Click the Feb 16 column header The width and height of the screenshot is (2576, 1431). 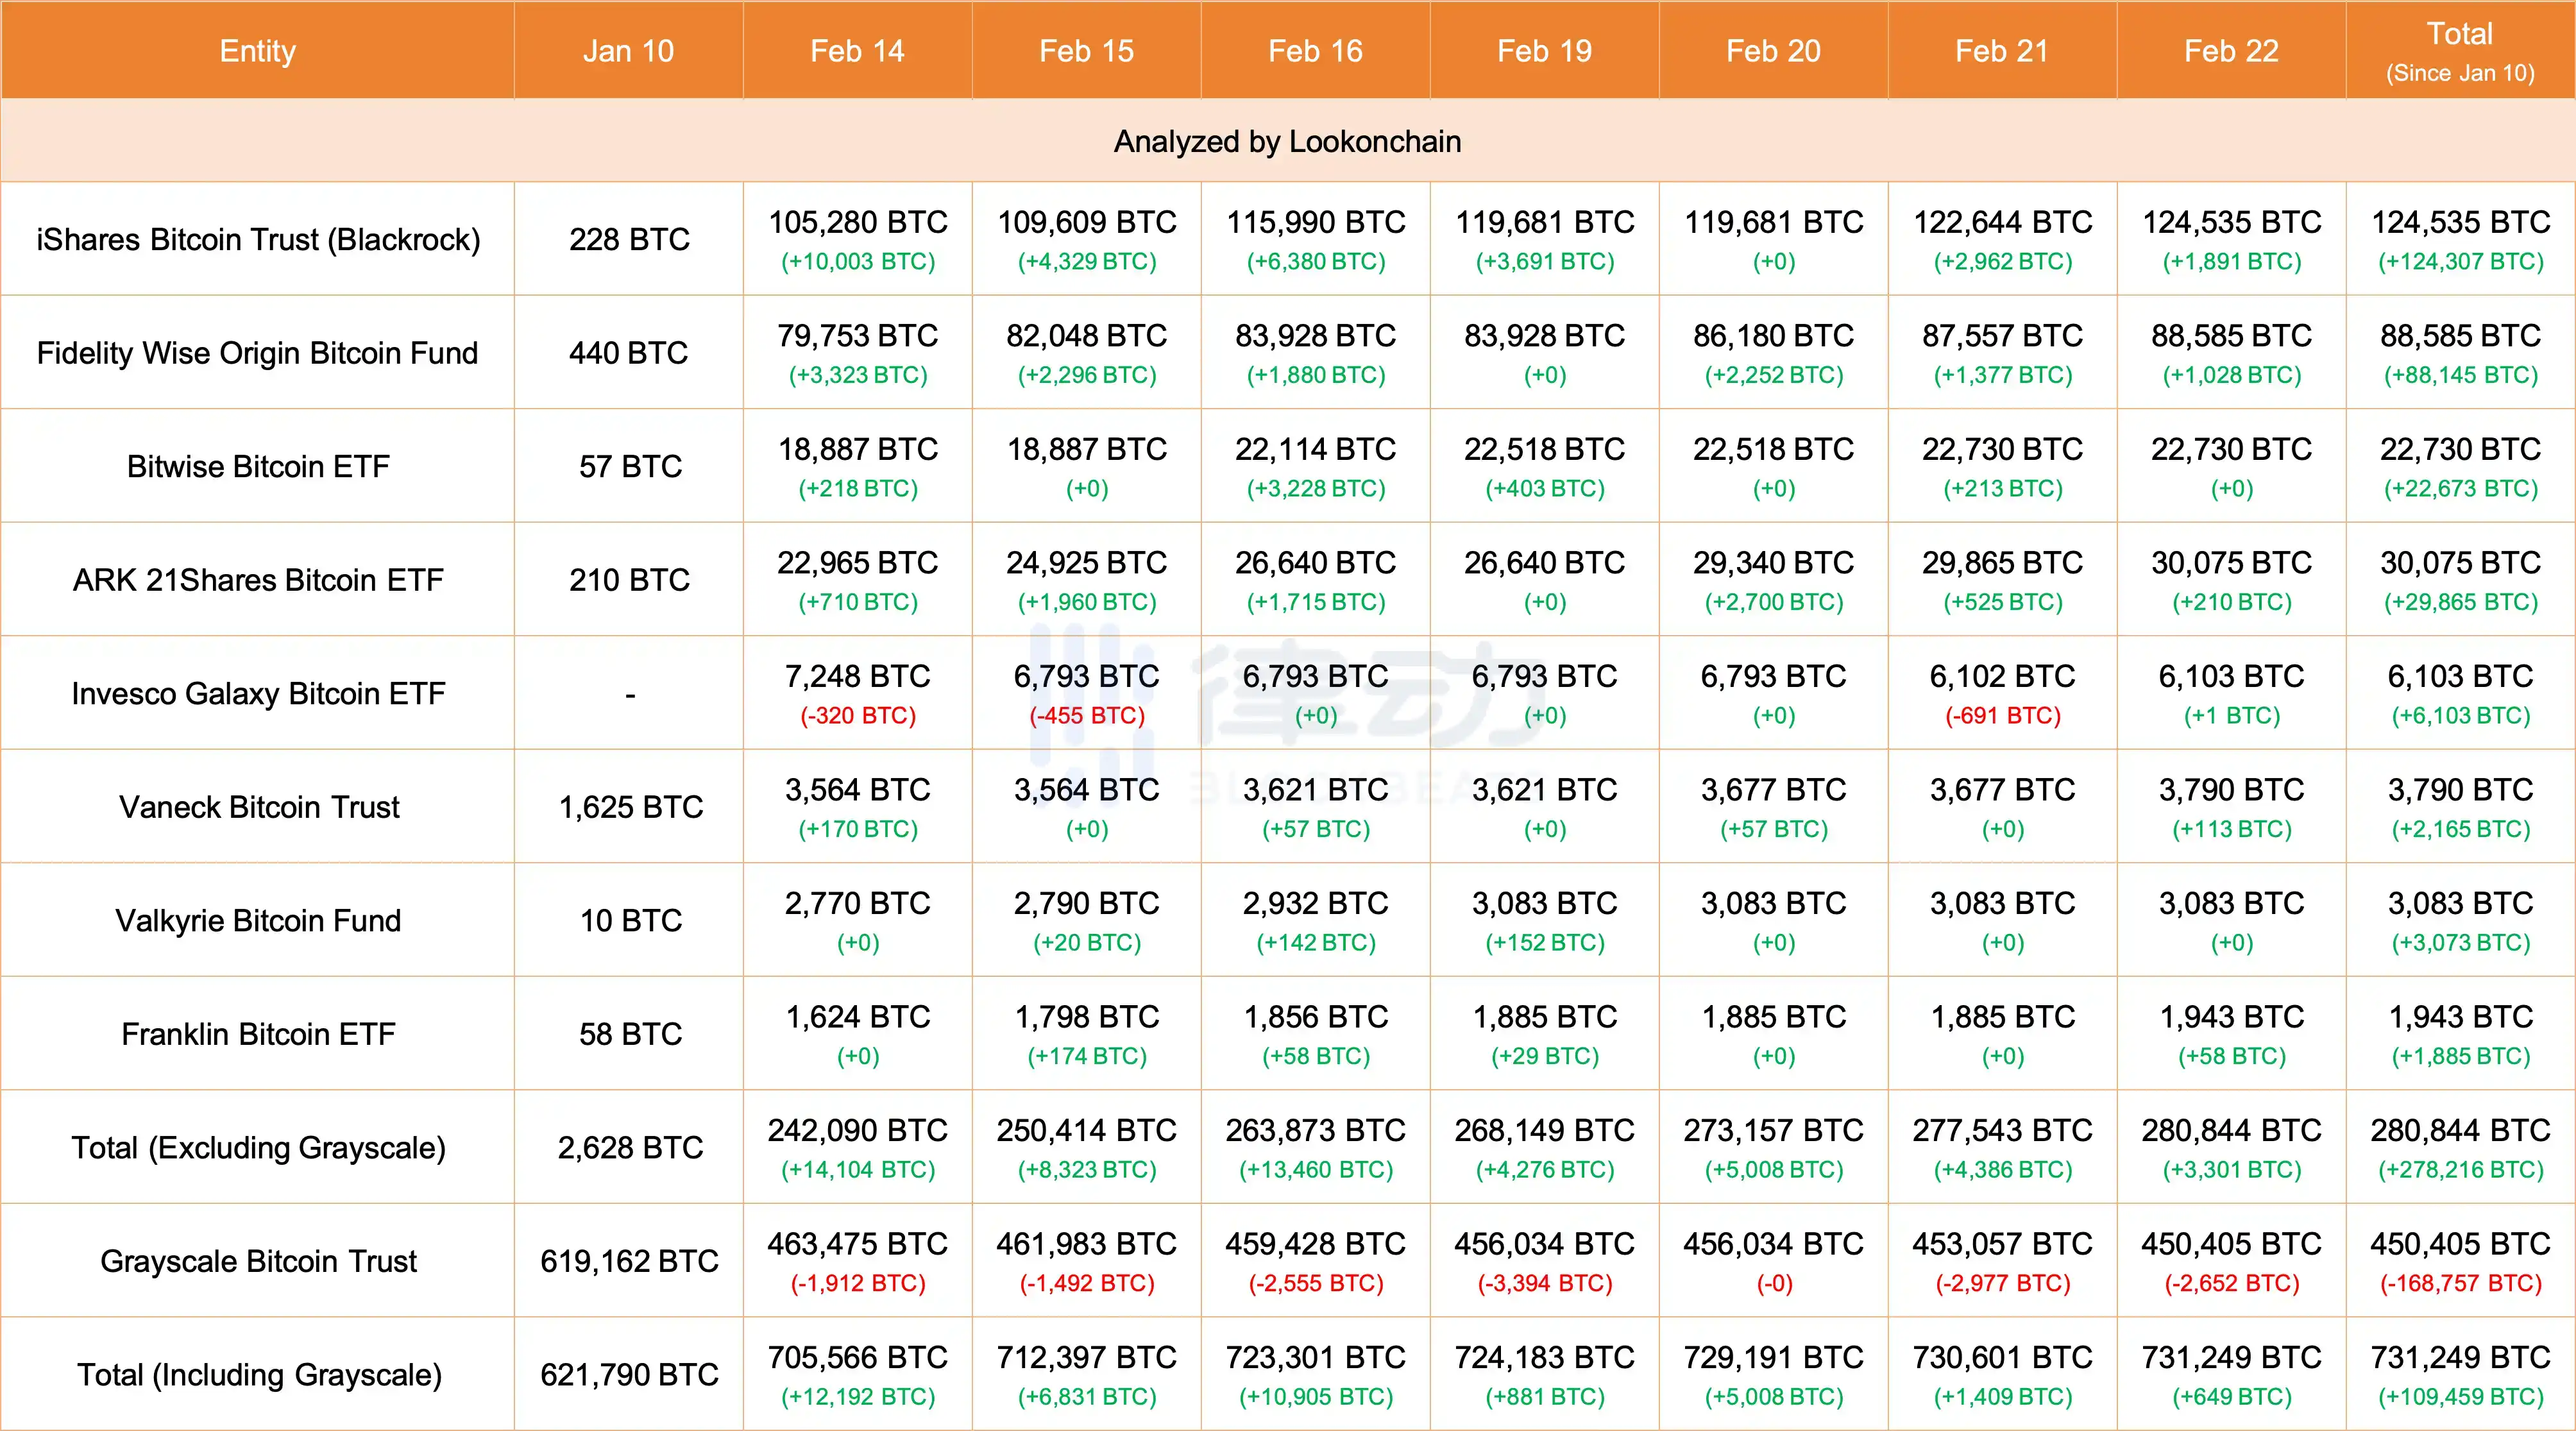[x=1315, y=51]
